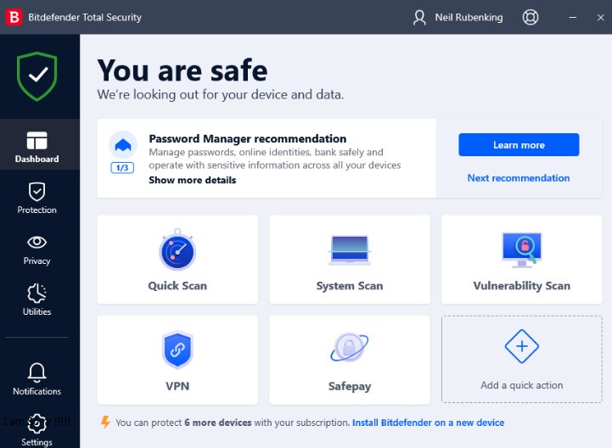
Task: Click the System Scan laptop icon
Action: (350, 250)
